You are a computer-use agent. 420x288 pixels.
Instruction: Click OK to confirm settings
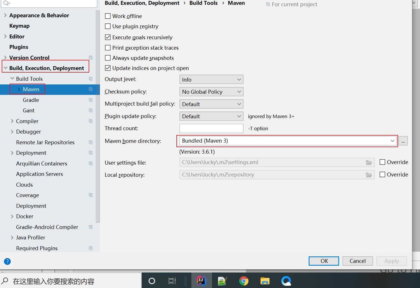pos(324,261)
